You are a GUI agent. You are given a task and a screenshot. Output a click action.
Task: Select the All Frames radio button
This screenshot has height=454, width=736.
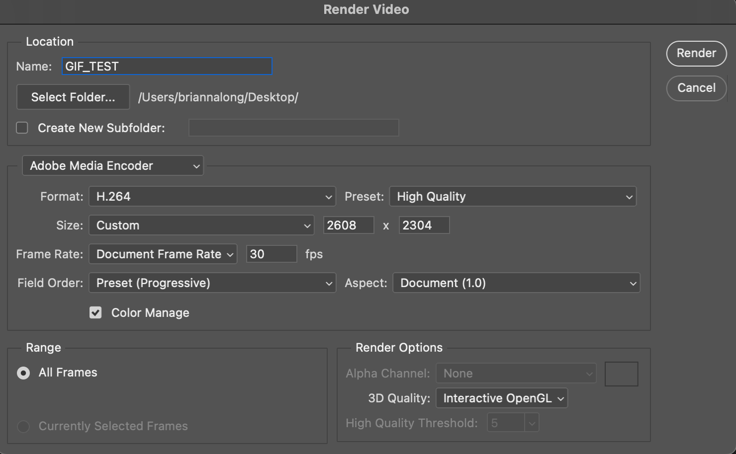pyautogui.click(x=23, y=373)
